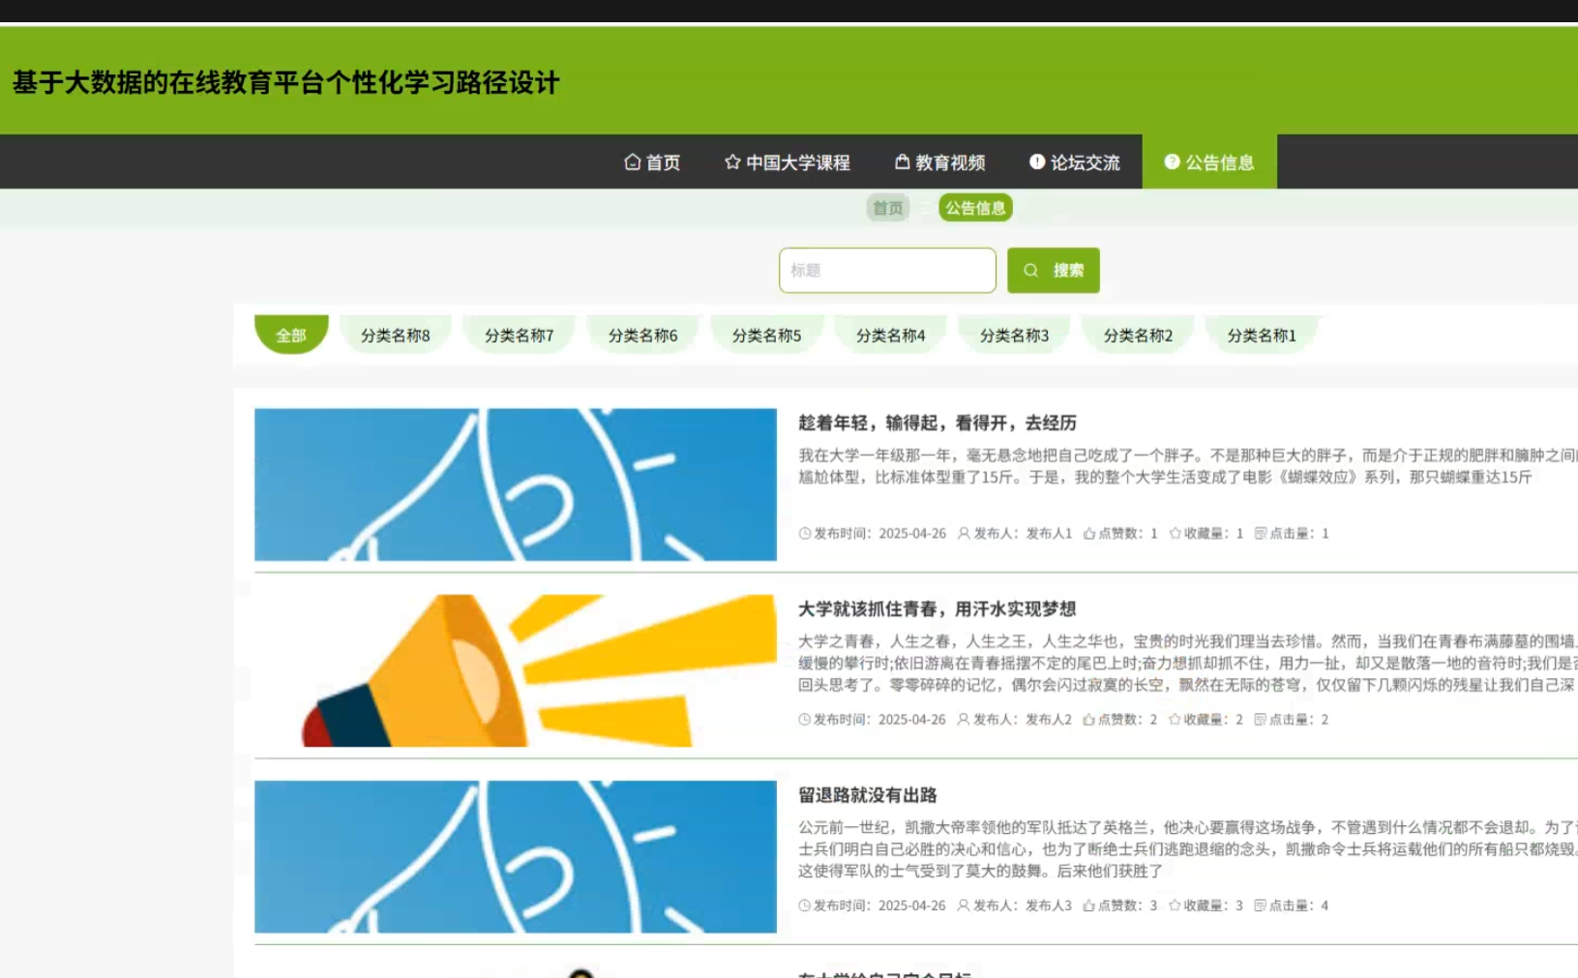Image resolution: width=1578 pixels, height=978 pixels.
Task: Click the star icon beside 中国大学课程
Action: pyautogui.click(x=732, y=162)
